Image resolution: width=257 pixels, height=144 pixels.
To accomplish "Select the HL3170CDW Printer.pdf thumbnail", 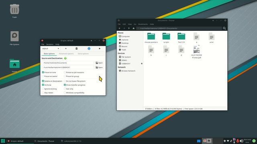I will tap(196, 49).
